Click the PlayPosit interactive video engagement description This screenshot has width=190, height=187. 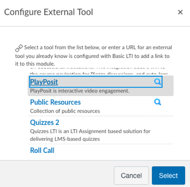(x=80, y=91)
